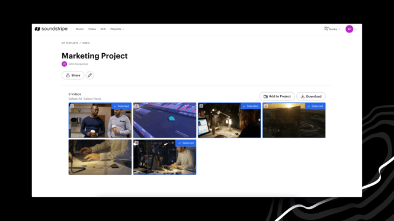
Task: Select the blue animated chart video thumbnail
Action: click(x=165, y=121)
